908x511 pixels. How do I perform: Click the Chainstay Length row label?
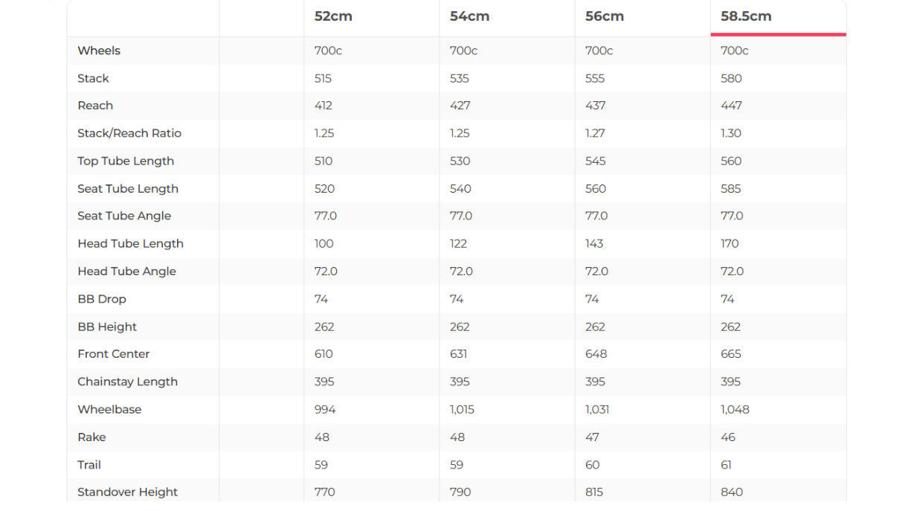point(127,382)
